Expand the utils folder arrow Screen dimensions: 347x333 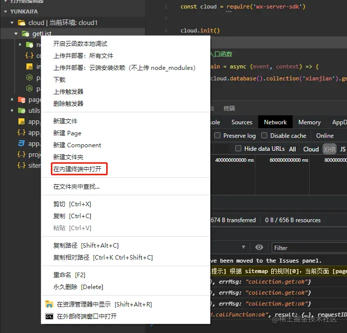tap(12, 110)
